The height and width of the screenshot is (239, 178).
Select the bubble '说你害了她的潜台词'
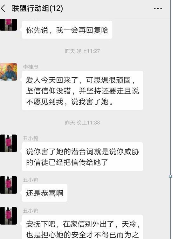[x=82, y=157]
